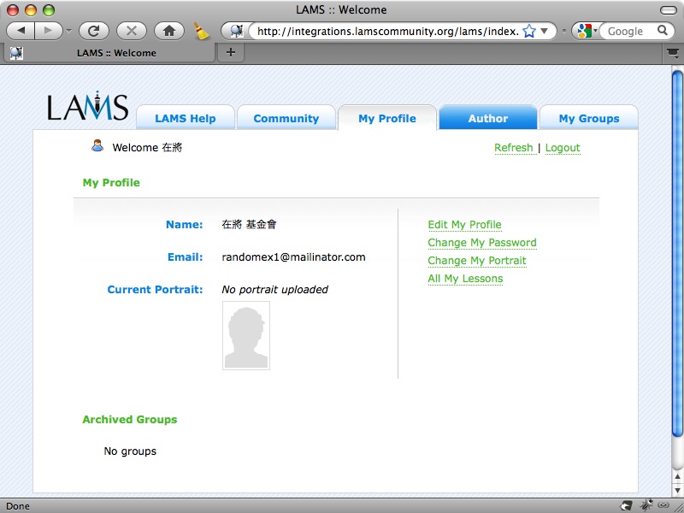The image size is (684, 513).
Task: Open the list all tabs dropdown
Action: [x=672, y=52]
